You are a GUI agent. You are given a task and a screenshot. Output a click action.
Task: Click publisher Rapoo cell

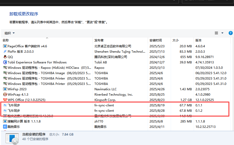pyautogui.click(x=99, y=68)
